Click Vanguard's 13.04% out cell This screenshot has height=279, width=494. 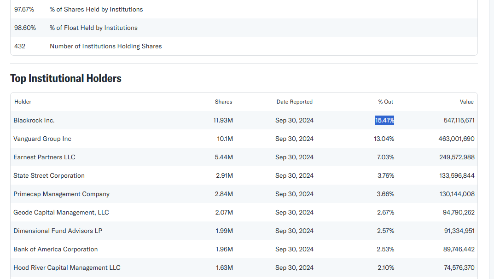pos(384,139)
